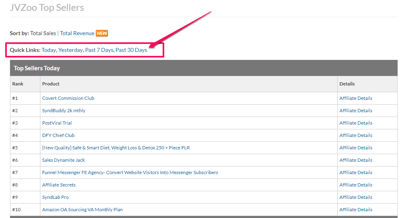Click the JVZoo Top Sellers title
This screenshot has height=218, width=416.
pyautogui.click(x=47, y=8)
